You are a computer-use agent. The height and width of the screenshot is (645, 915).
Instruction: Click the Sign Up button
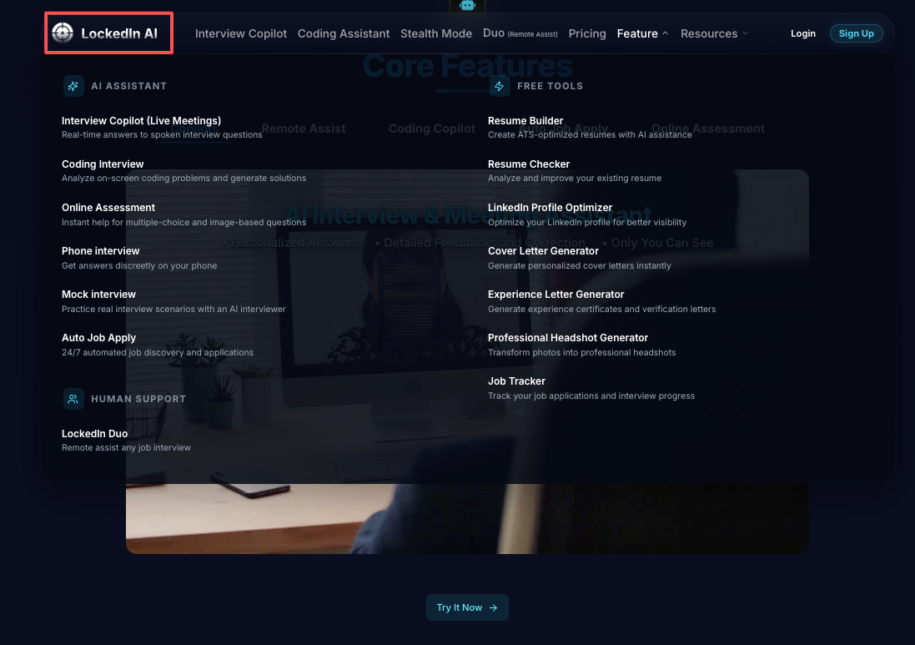856,33
